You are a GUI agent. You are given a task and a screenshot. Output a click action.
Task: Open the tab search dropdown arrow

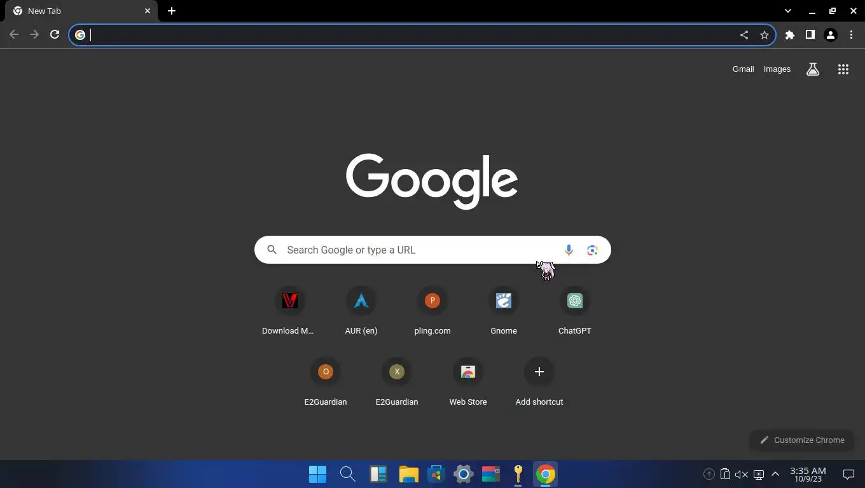[x=788, y=11]
